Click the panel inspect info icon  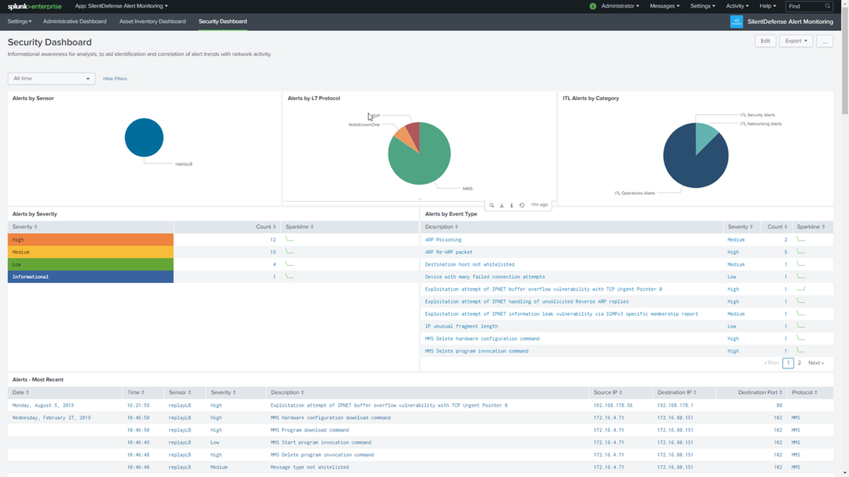(512, 205)
